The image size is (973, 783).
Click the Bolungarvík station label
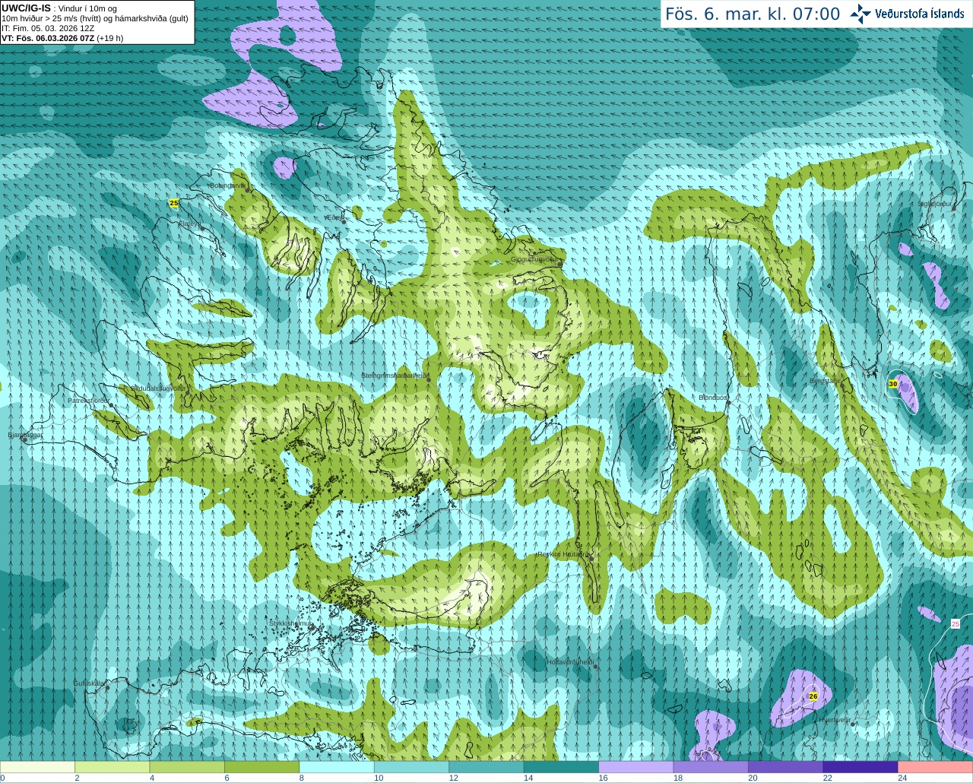(x=227, y=185)
